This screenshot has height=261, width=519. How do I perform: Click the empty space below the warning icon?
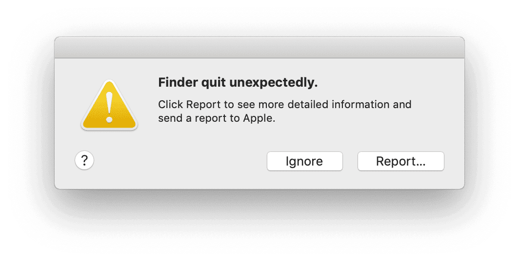coord(109,141)
